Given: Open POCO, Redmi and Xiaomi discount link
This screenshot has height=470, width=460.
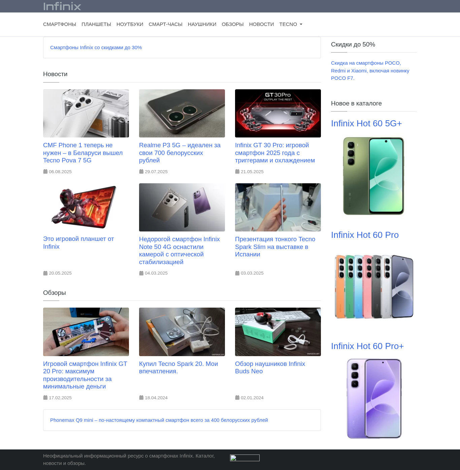Looking at the screenshot, I should coord(370,70).
